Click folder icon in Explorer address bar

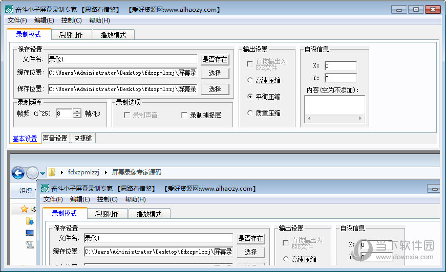click(52, 172)
